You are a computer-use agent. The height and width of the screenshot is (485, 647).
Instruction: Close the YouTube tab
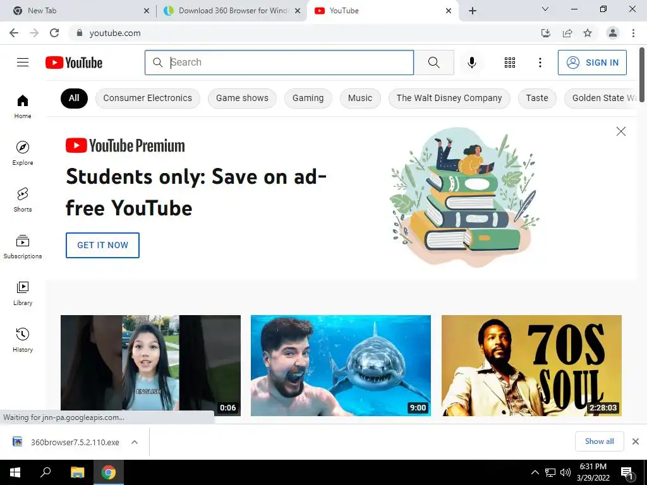pos(449,11)
